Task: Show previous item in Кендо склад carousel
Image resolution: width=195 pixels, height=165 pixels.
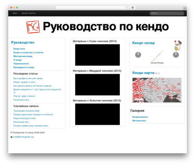Action: tap(138, 55)
